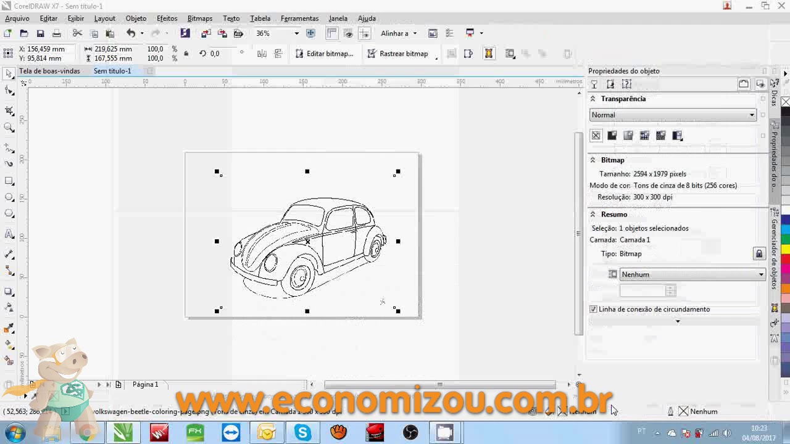Expand more options arrow below checkbox
Screen dimensions: 790x444
tap(678, 321)
